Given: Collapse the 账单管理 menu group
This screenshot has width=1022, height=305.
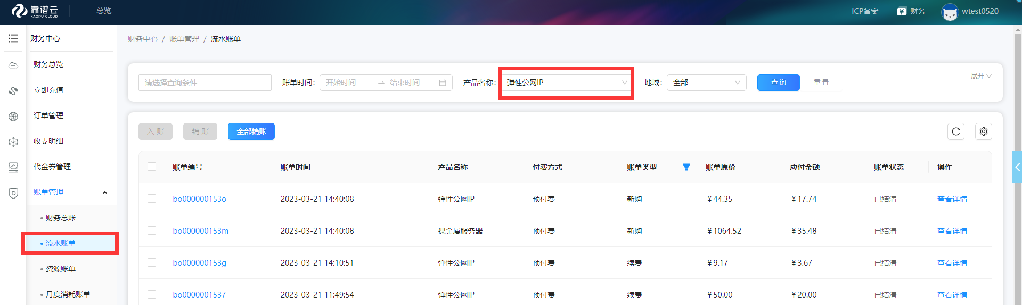Looking at the screenshot, I should coord(105,193).
